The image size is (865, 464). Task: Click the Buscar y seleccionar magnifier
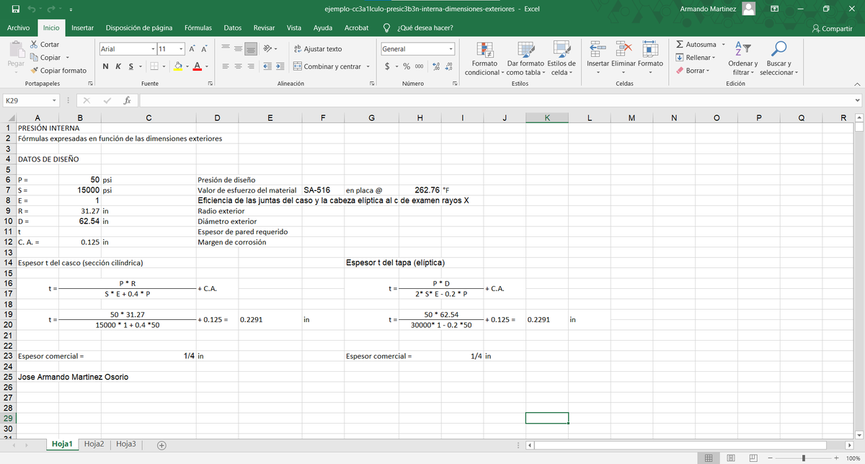pyautogui.click(x=778, y=48)
